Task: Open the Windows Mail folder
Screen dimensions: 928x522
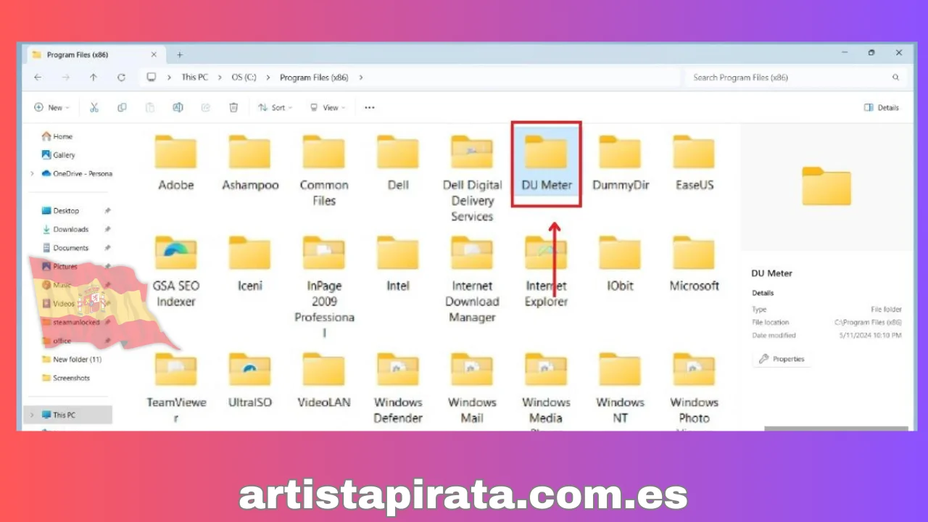Action: [472, 388]
